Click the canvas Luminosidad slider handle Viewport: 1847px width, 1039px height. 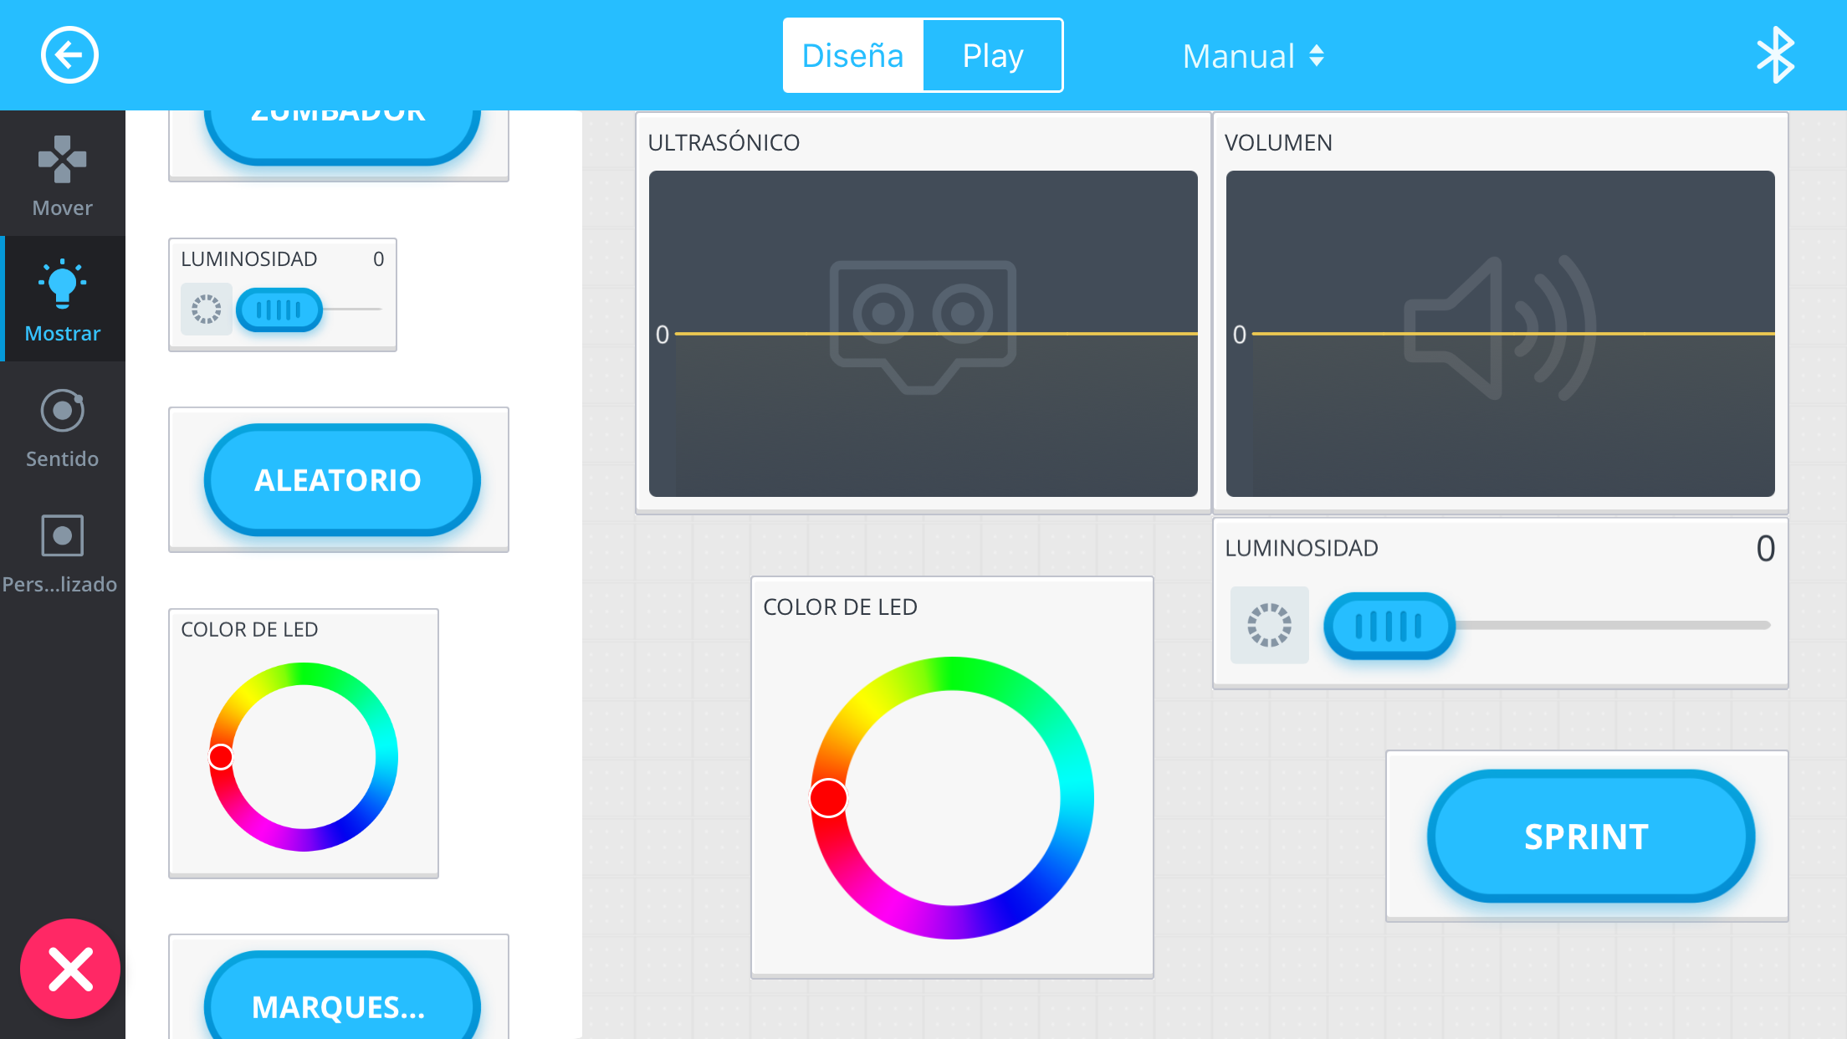pos(1389,626)
